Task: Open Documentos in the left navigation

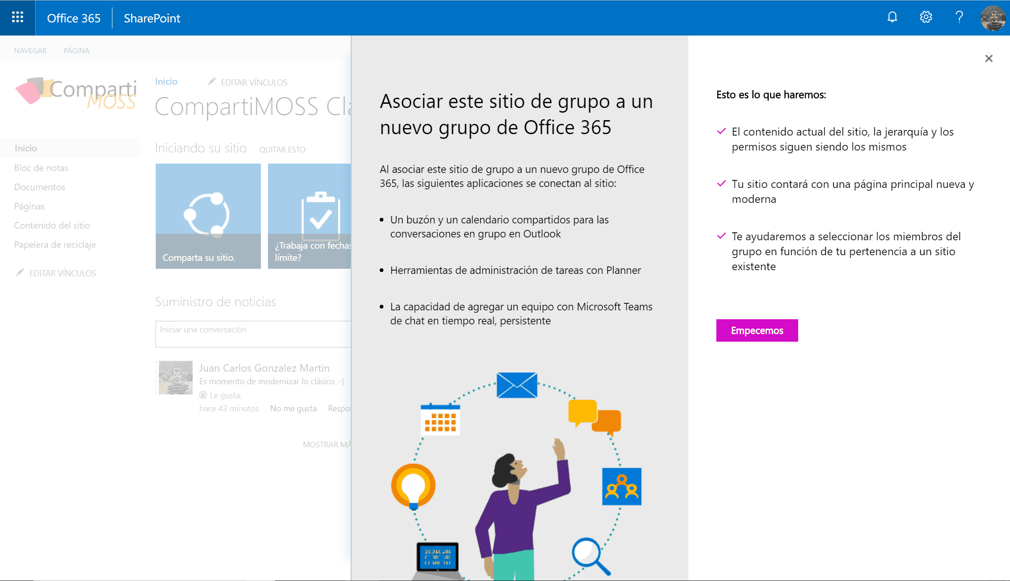Action: [x=40, y=187]
